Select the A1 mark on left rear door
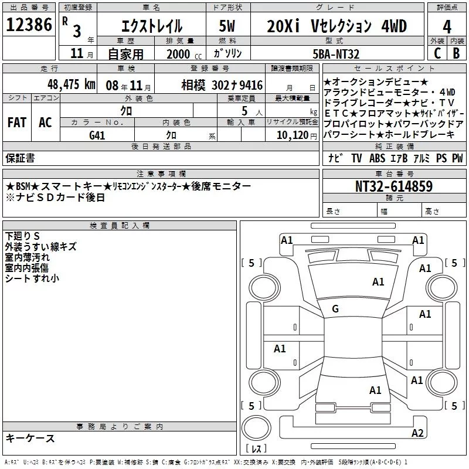Viewport: 469px width, 469px height. [x=280, y=348]
